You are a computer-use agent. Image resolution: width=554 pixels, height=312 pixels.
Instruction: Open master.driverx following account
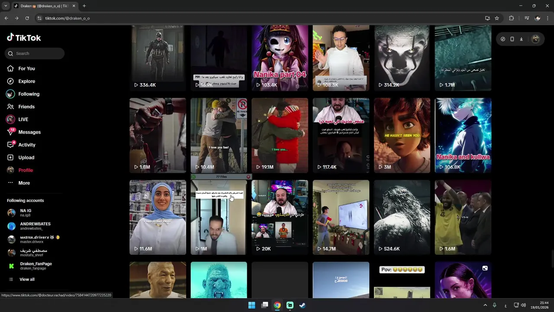coord(33,239)
